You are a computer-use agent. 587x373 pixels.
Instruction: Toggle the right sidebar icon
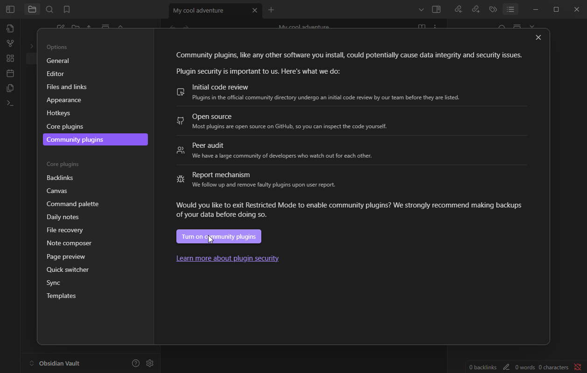[x=436, y=9]
